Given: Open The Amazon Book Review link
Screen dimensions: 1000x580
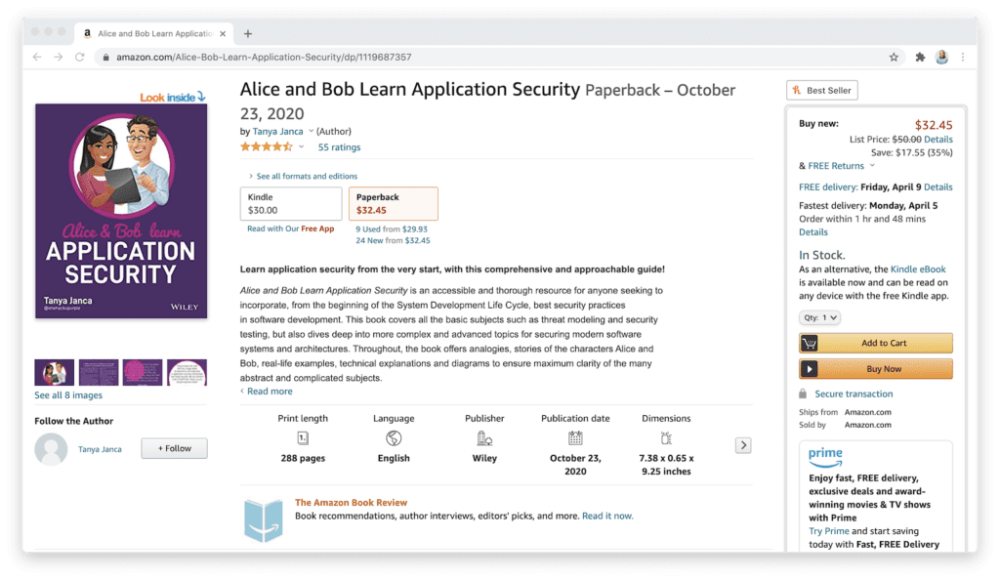Looking at the screenshot, I should tap(351, 502).
